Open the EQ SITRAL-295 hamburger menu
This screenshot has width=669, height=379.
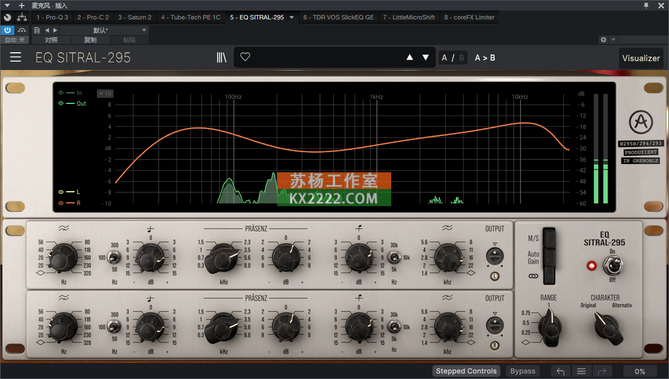[16, 57]
